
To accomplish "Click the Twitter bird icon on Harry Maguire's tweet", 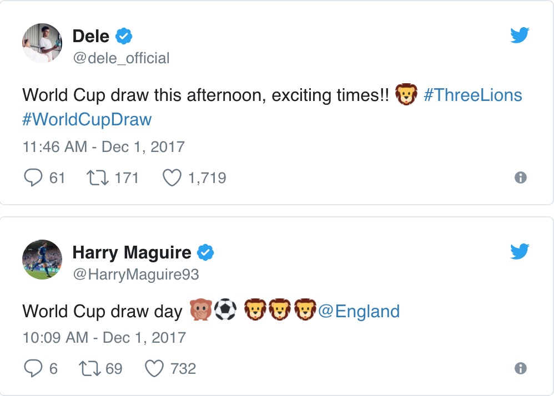I will coord(520,251).
